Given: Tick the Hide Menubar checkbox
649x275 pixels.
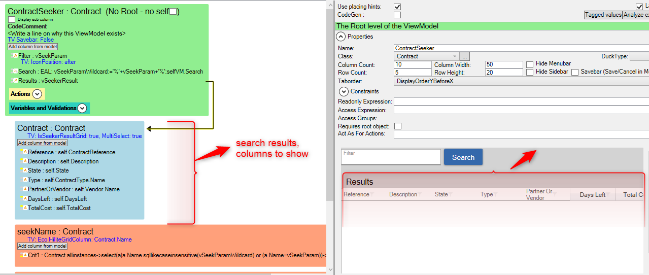Looking at the screenshot, I should pyautogui.click(x=530, y=64).
